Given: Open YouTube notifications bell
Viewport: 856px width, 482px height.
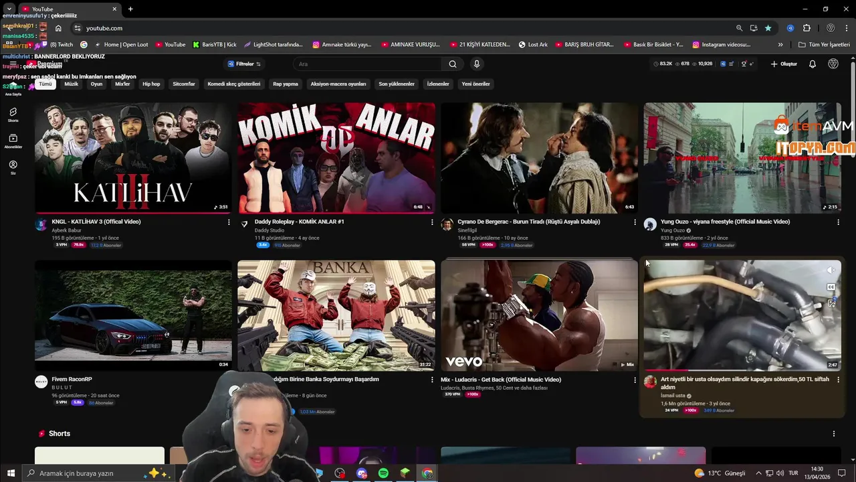Looking at the screenshot, I should [x=813, y=64].
